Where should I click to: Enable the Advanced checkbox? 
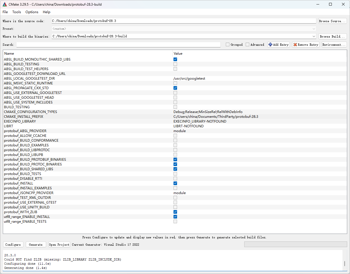tap(247, 44)
